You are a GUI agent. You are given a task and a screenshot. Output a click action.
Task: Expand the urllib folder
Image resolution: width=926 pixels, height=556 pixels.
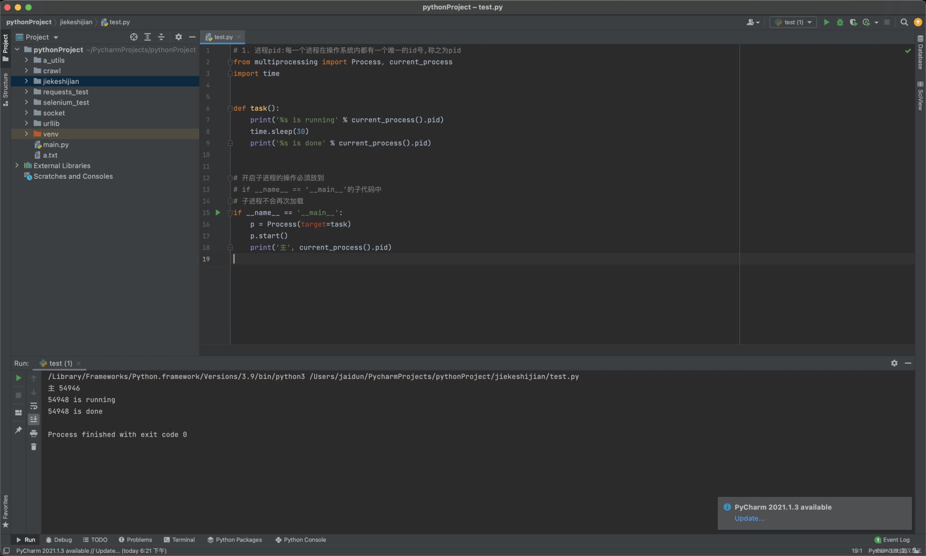pyautogui.click(x=26, y=124)
